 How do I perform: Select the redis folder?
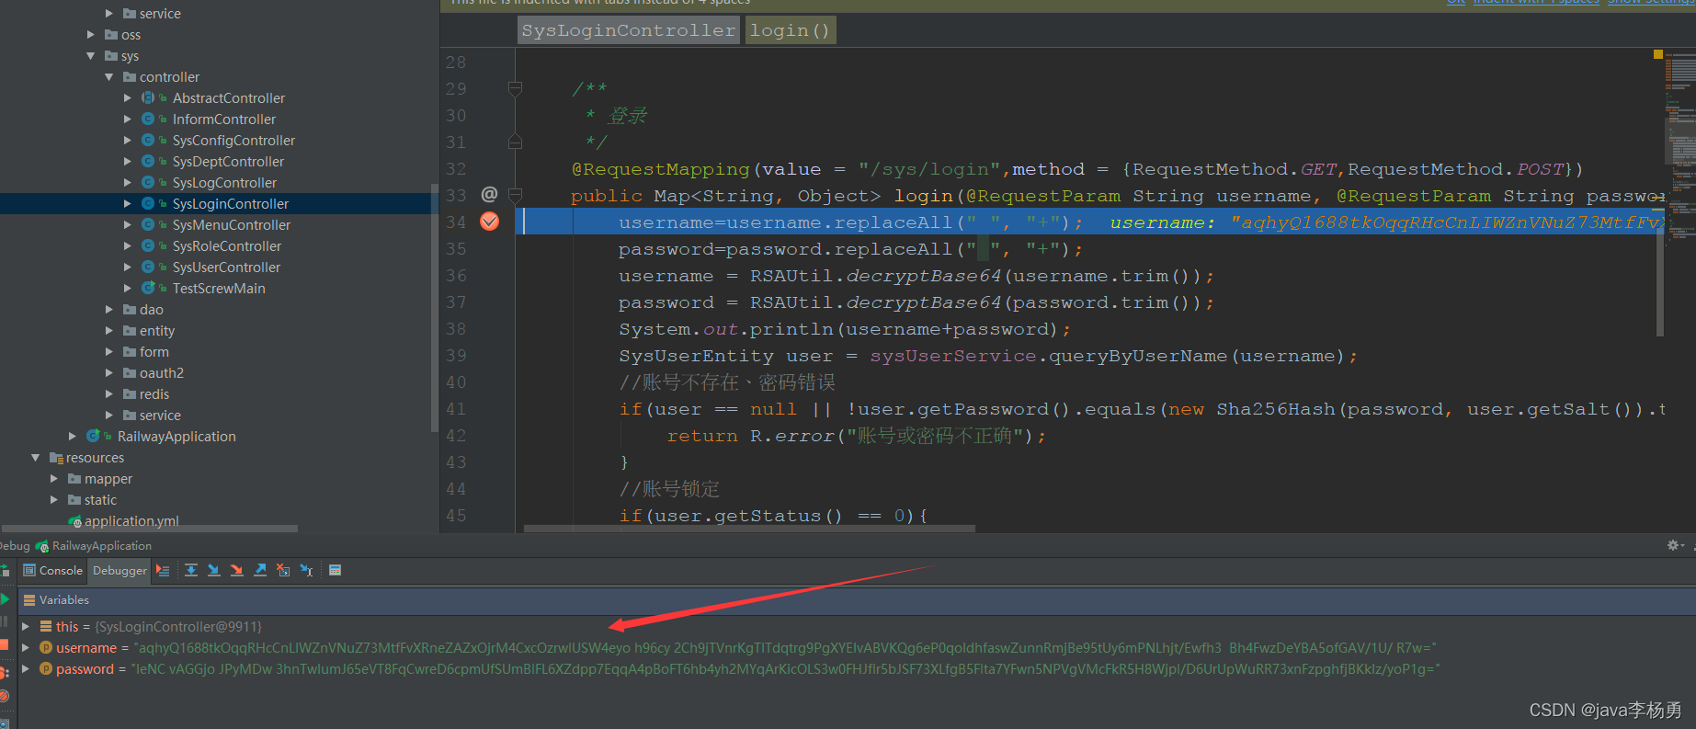click(154, 394)
